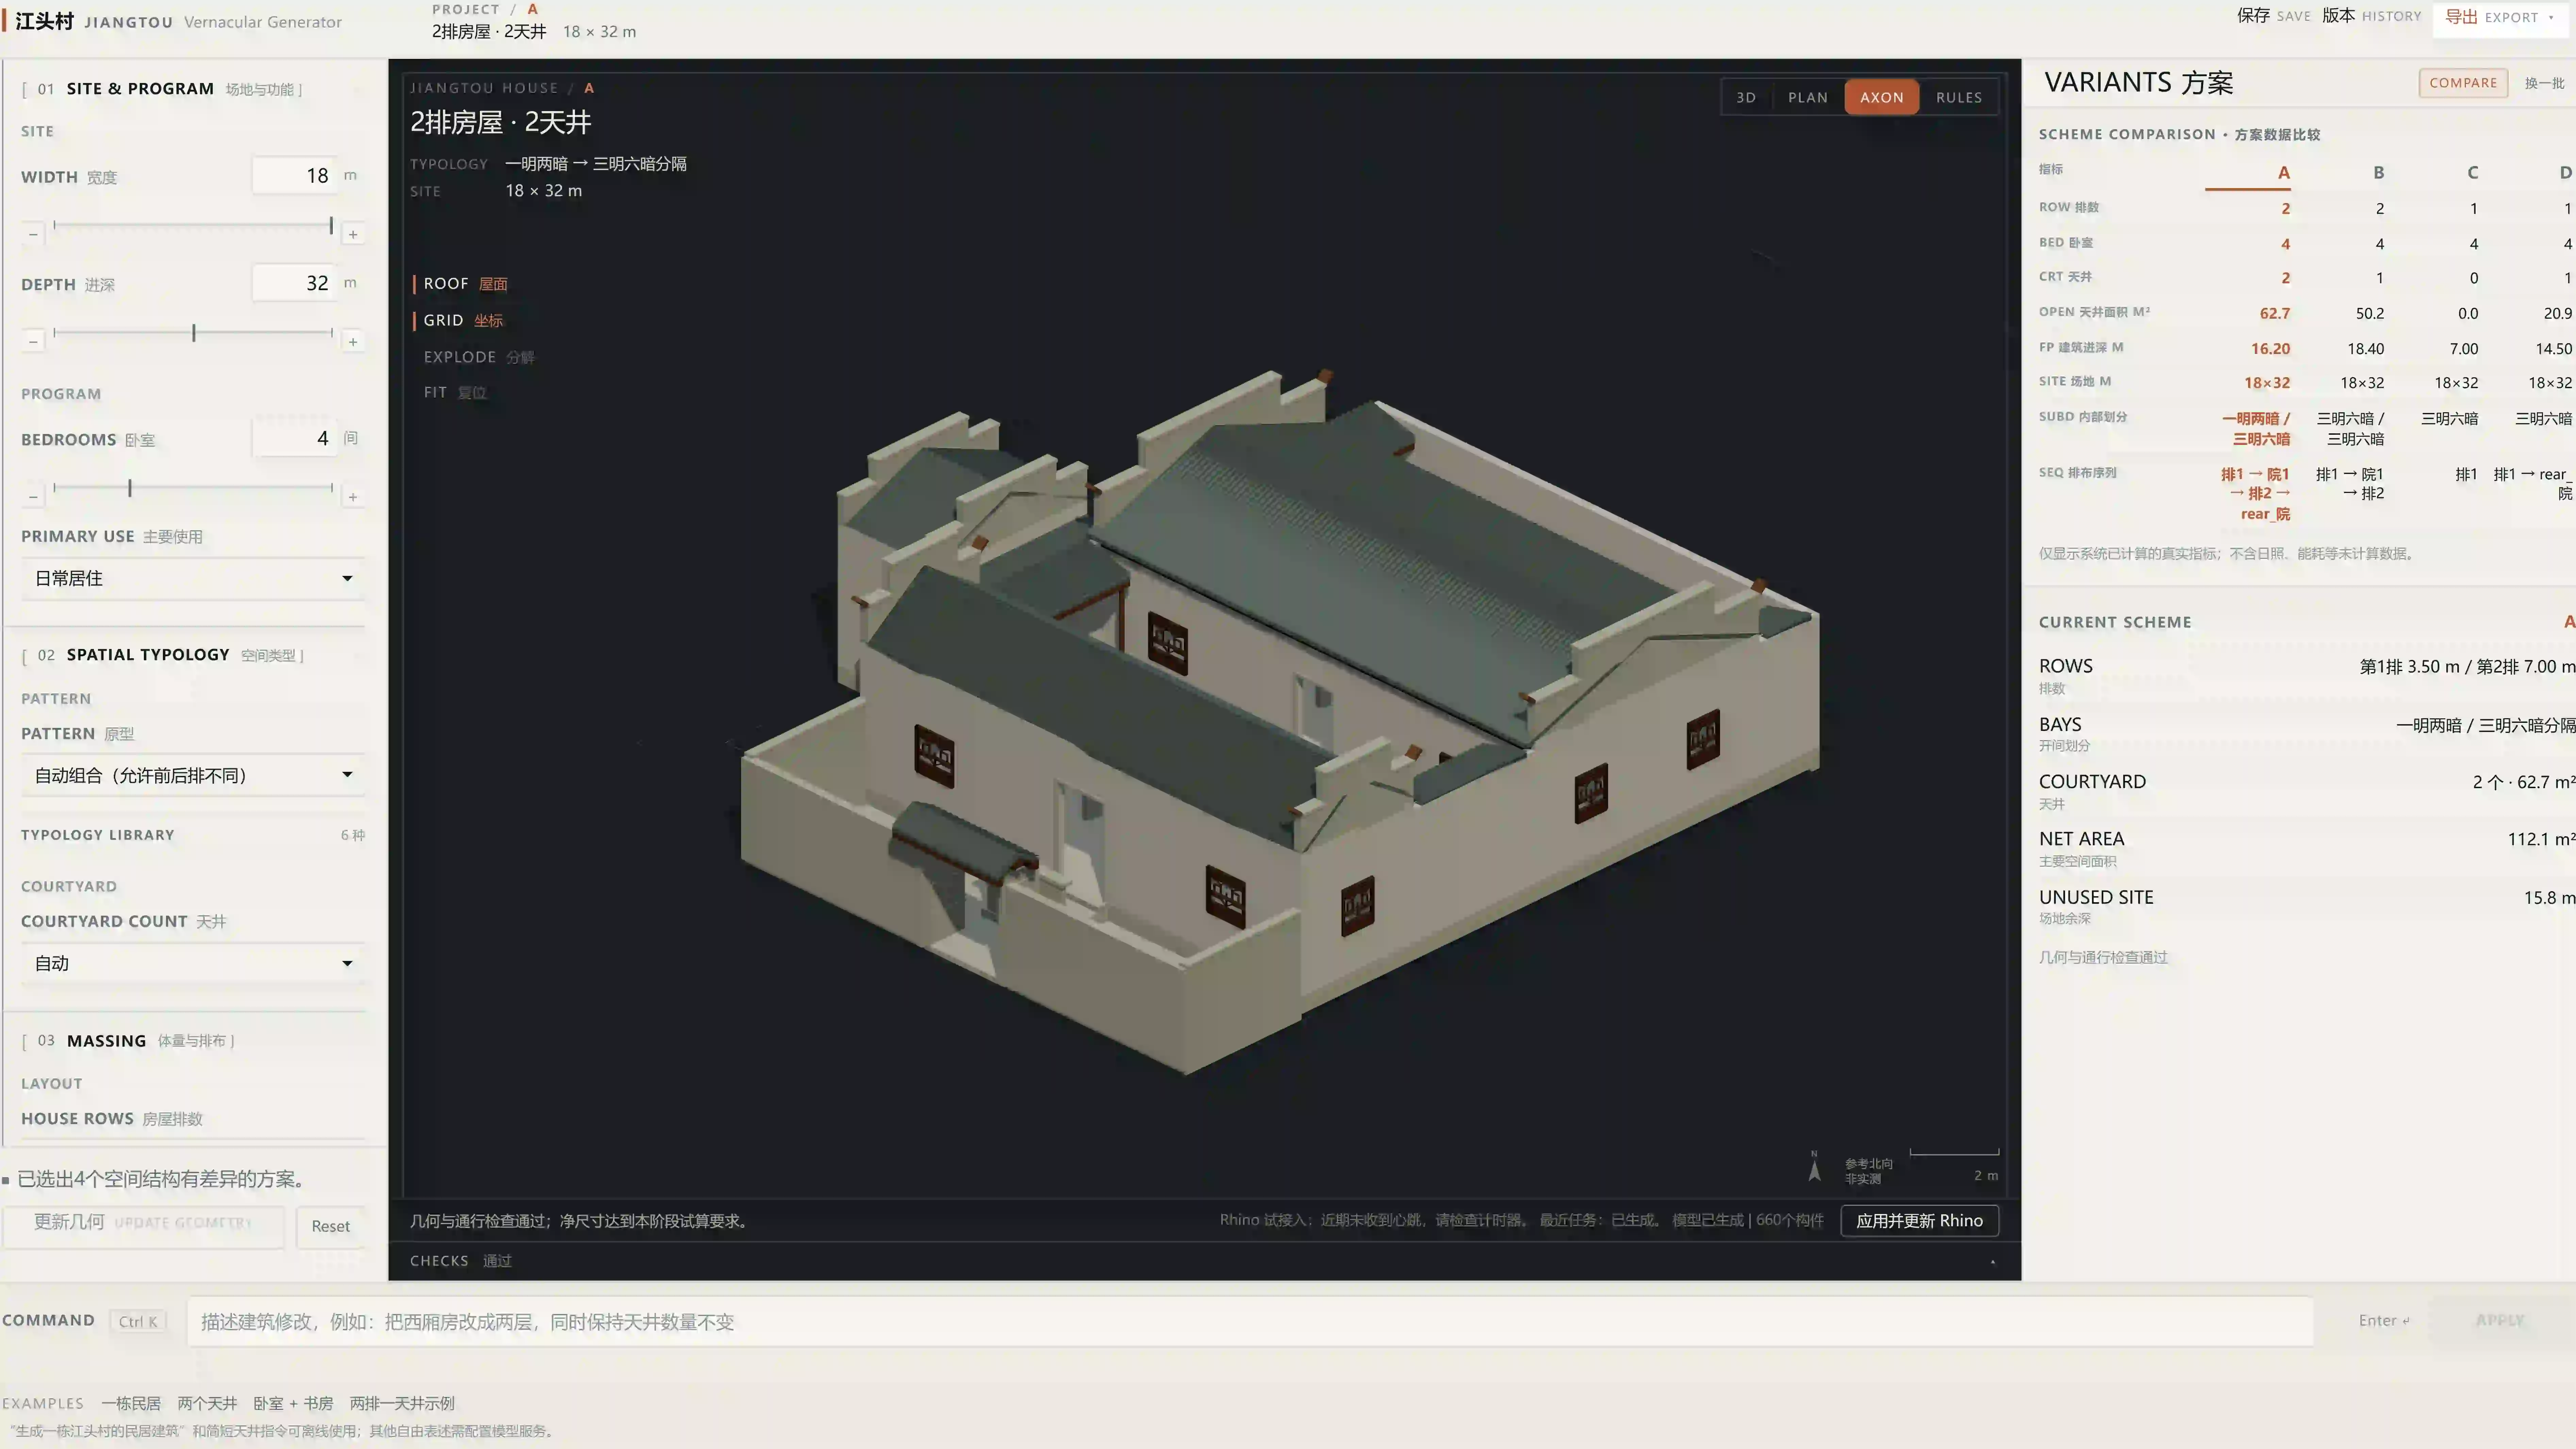Click the north arrow compass icon
This screenshot has width=2576, height=1449.
1814,1167
